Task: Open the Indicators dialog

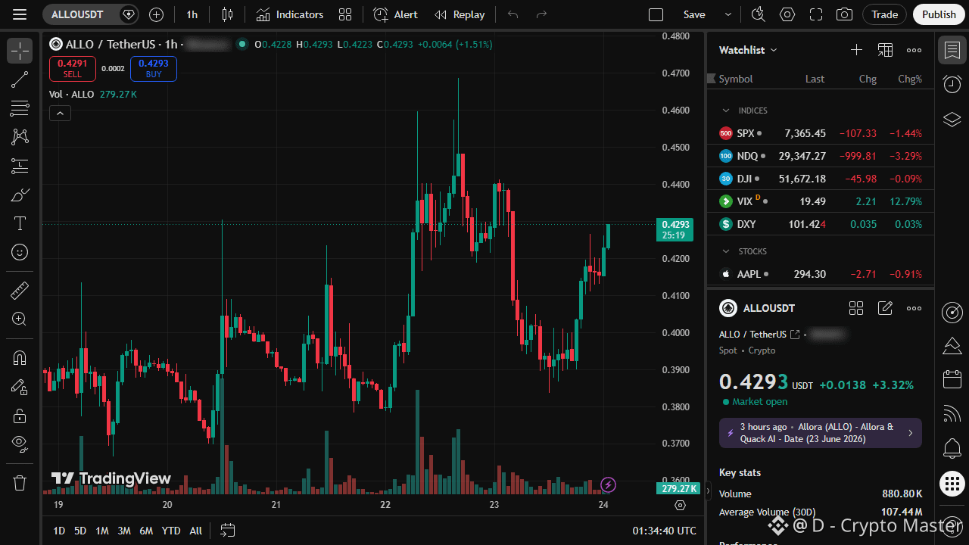Action: point(289,14)
